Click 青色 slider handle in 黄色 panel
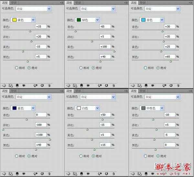The image size is (194, 177). pyautogui.click(x=30, y=31)
